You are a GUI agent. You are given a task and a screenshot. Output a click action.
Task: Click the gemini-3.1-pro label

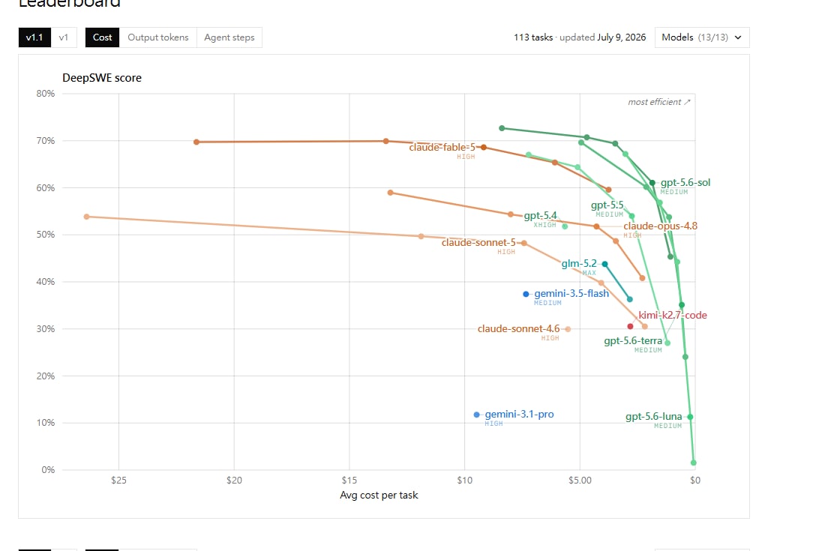[x=519, y=414]
